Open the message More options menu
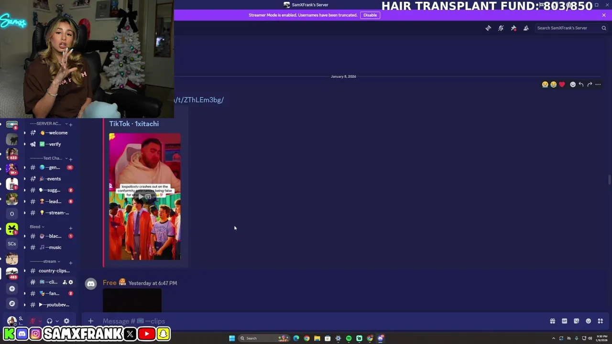 click(x=598, y=85)
